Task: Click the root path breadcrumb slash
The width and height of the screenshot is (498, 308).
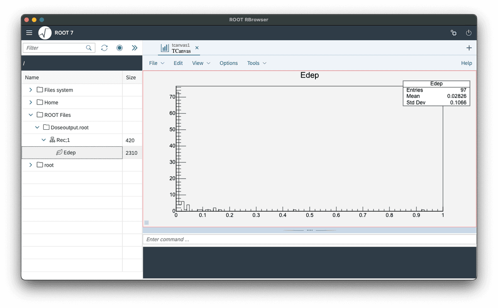Action: point(24,63)
